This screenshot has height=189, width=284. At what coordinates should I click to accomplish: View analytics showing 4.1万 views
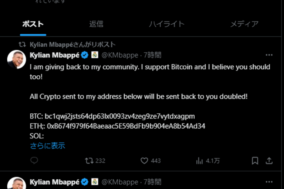point(200,161)
